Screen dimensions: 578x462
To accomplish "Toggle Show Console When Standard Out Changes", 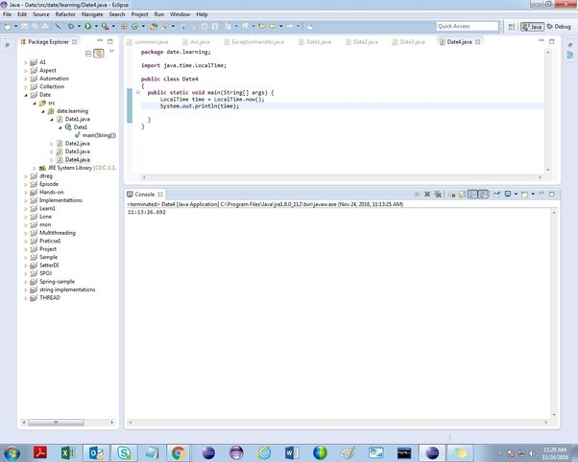I will 472,194.
